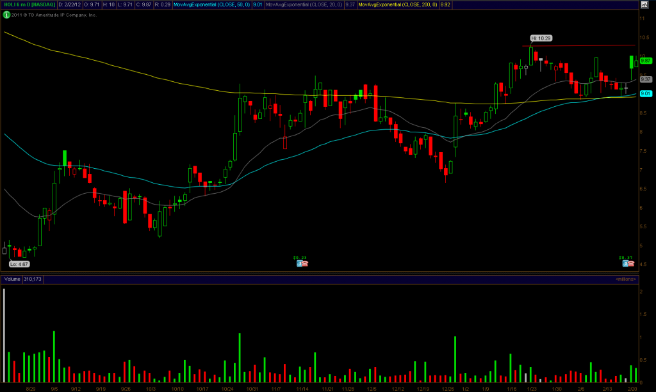
Task: Select the MovAvgExponential (CLOSE, 50, 0) study label
Action: tap(212, 4)
